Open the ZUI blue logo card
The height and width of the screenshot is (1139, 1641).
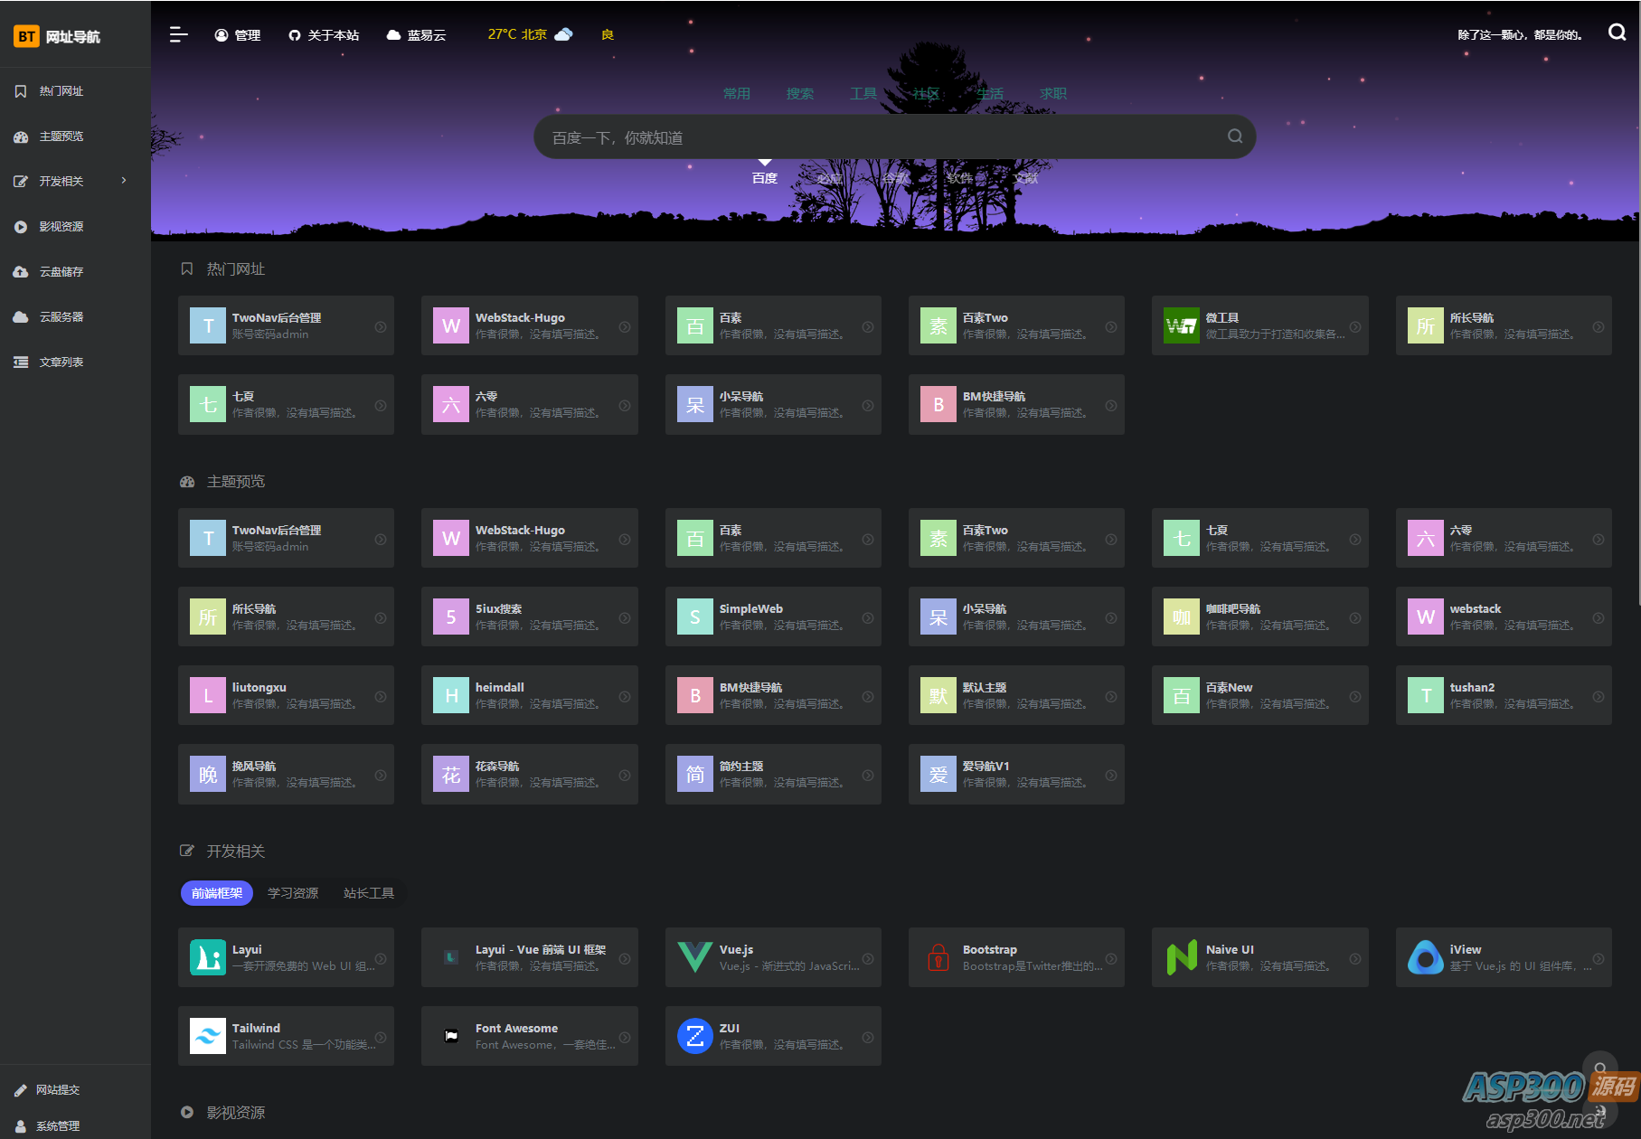click(694, 1036)
